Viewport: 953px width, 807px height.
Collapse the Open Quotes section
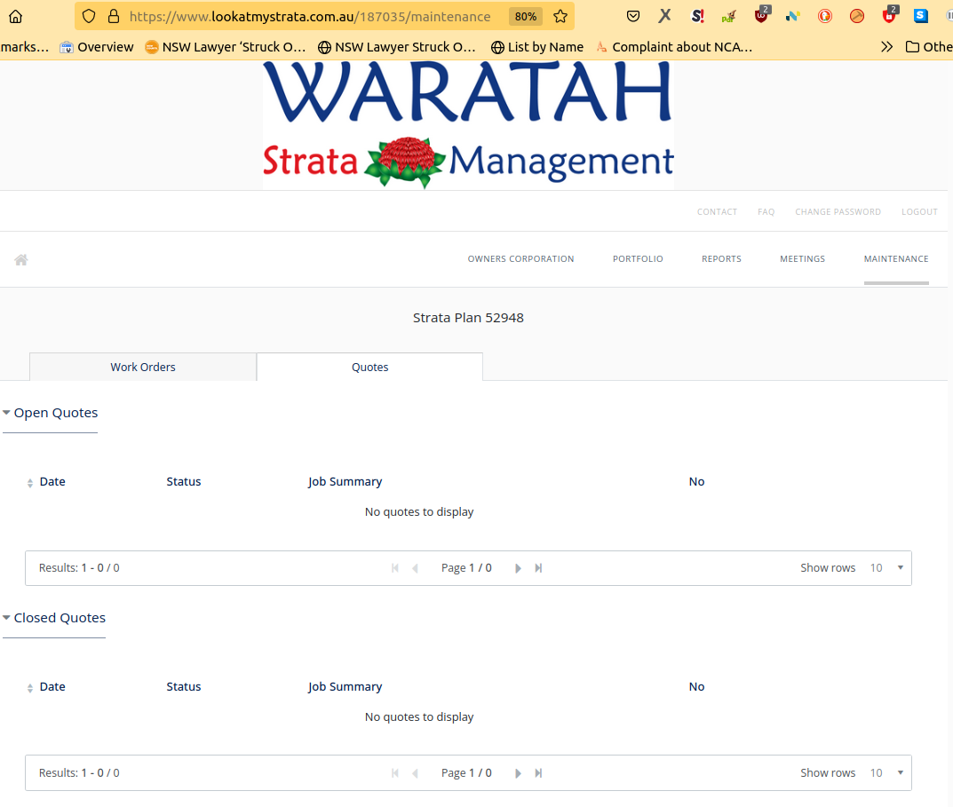(x=50, y=413)
